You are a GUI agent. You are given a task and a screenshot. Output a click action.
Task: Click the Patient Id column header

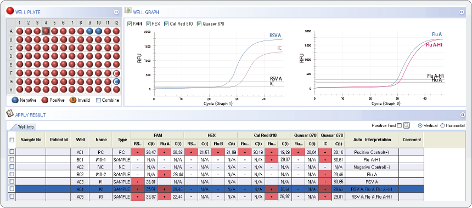[58, 140]
